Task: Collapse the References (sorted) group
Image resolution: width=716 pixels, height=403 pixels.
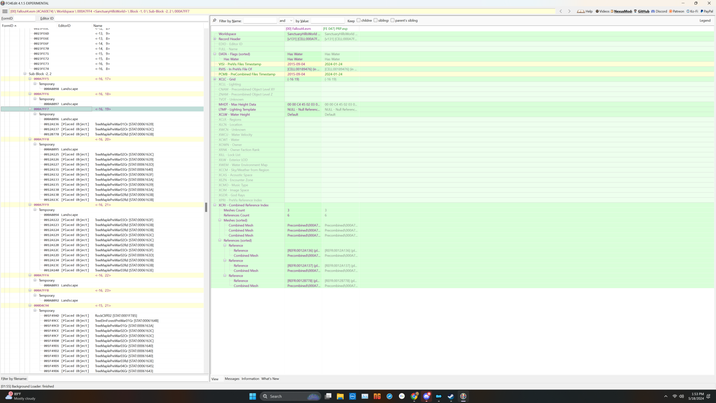Action: coord(220,240)
